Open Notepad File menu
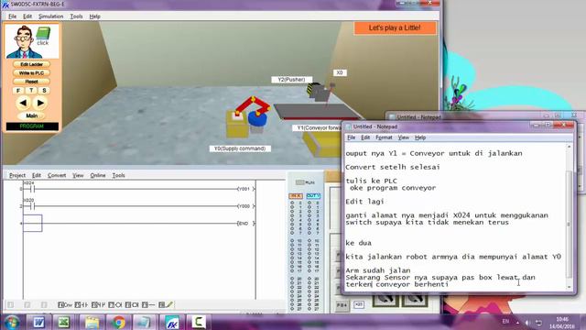Viewport: 586px width, 330px height. tap(352, 137)
